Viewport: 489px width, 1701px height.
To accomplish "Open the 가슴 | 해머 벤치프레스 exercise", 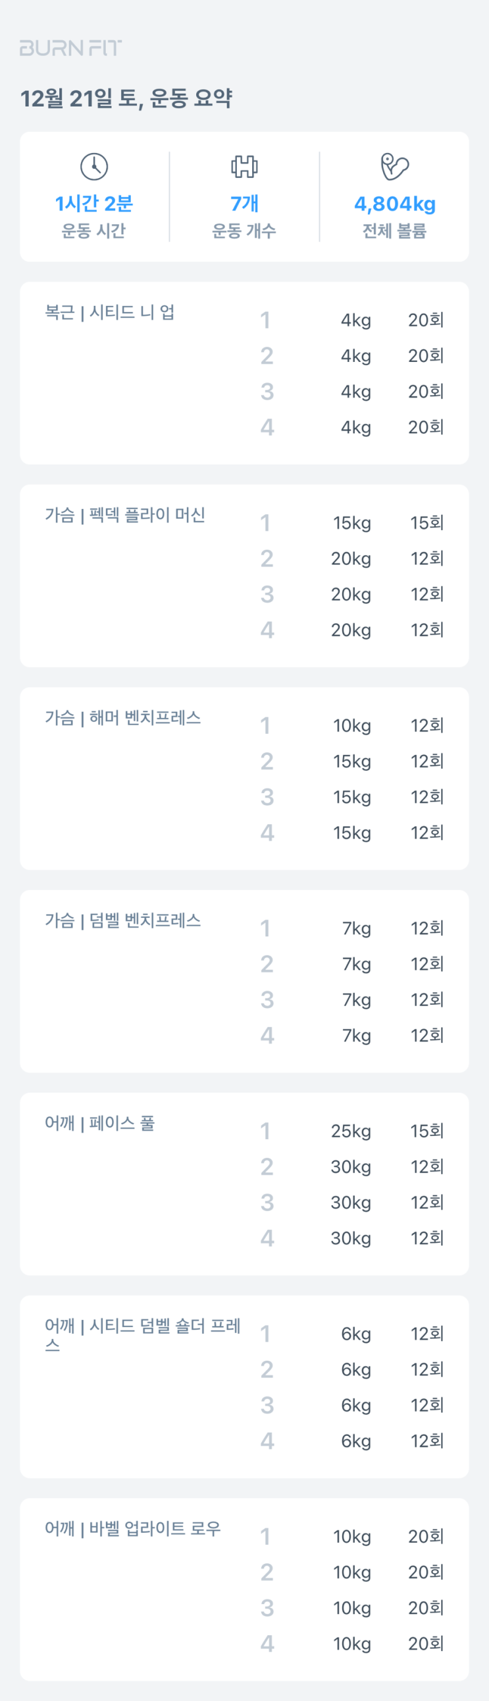I will pos(122,717).
